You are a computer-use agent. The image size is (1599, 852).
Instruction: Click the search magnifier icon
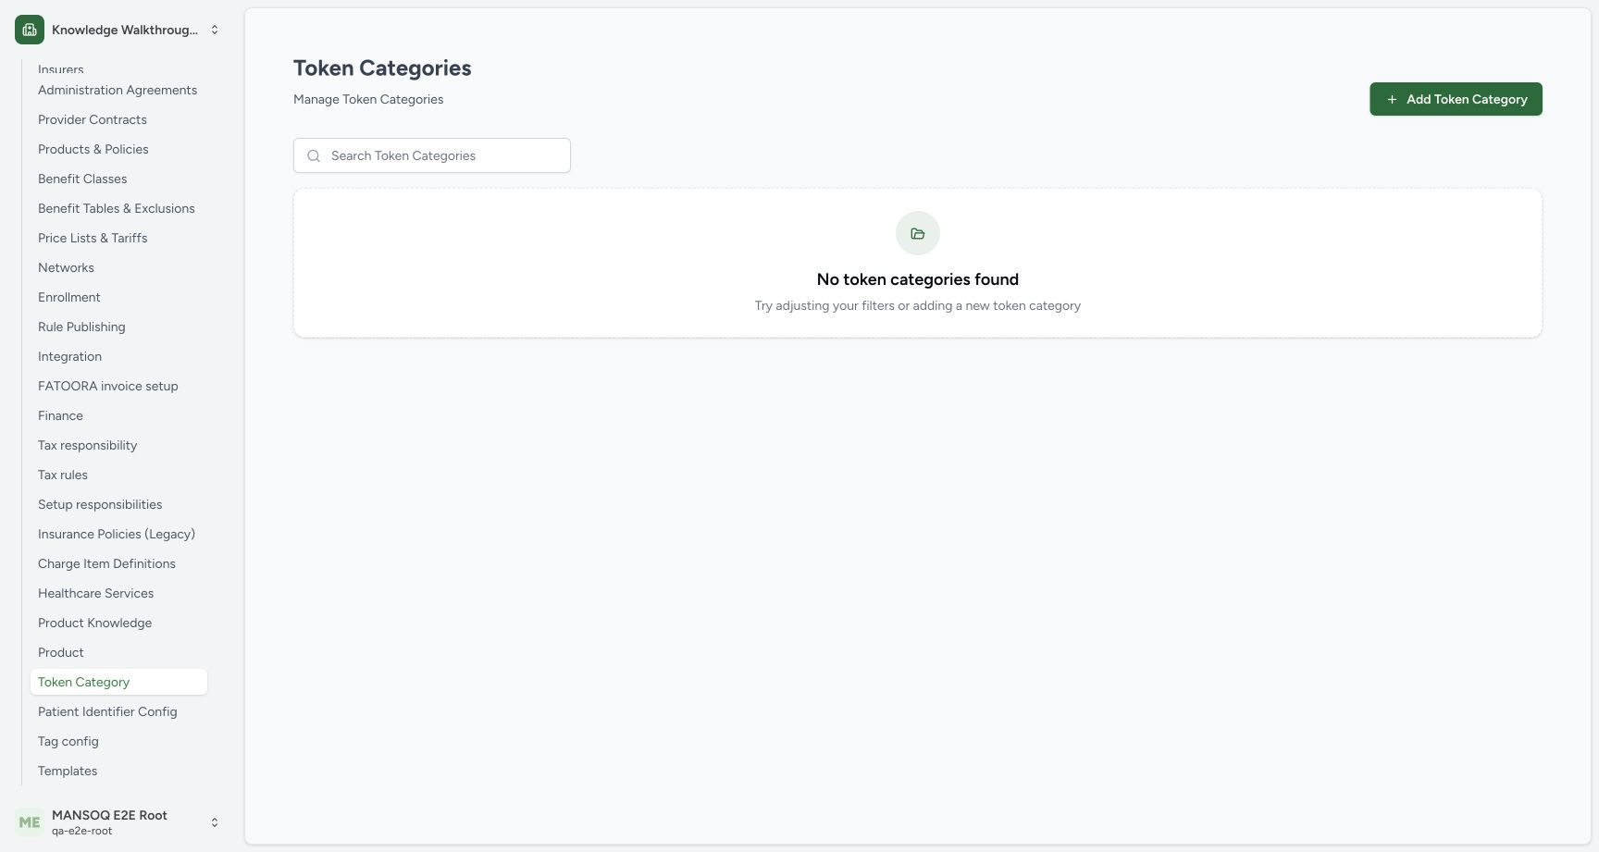click(x=314, y=155)
